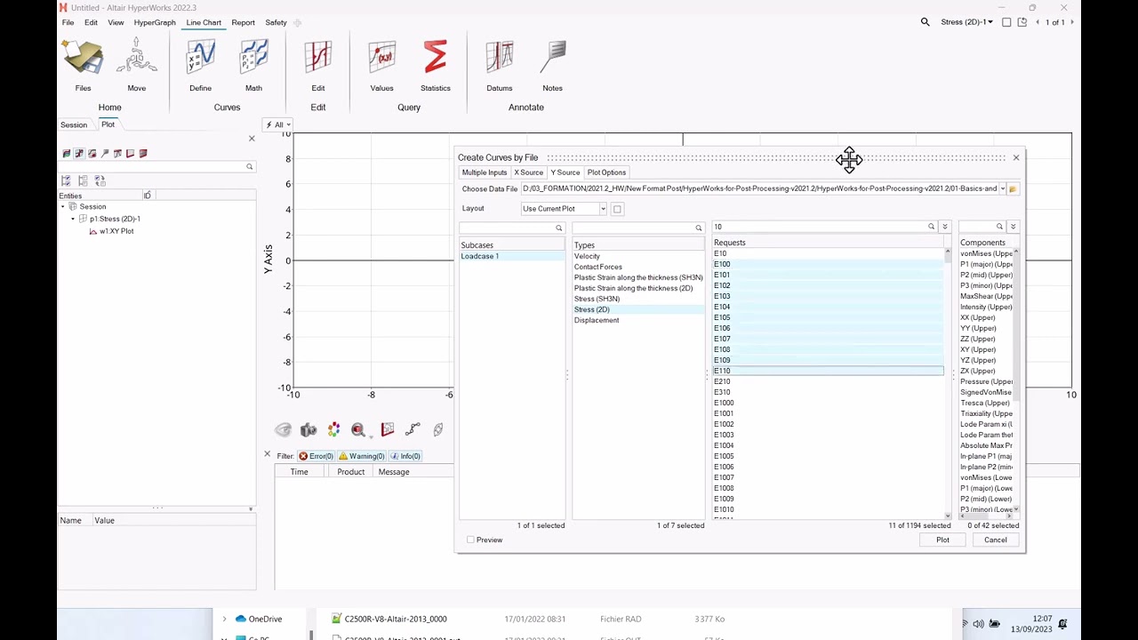
Task: Expand the Choose Data File path dropdown
Action: 1002,188
